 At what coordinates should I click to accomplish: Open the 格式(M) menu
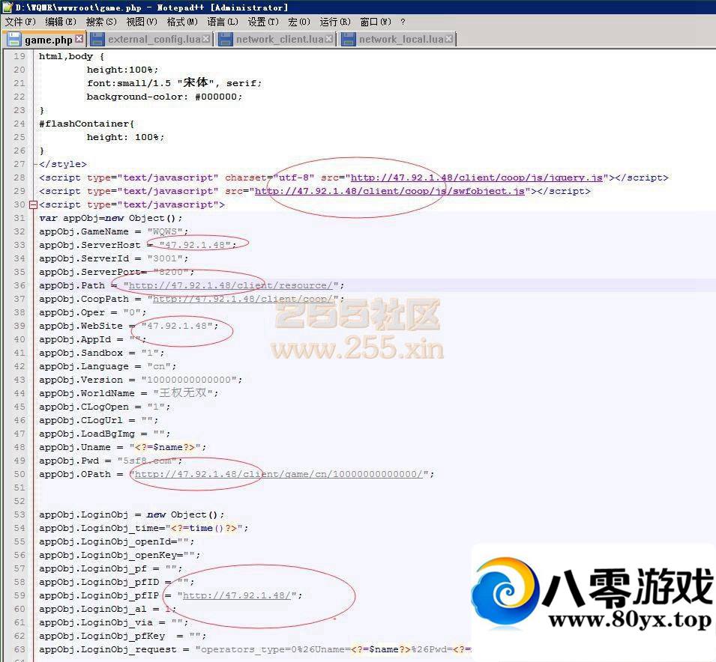pyautogui.click(x=182, y=22)
